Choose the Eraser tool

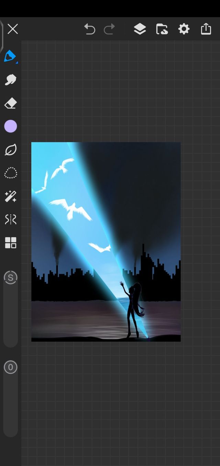pyautogui.click(x=10, y=103)
